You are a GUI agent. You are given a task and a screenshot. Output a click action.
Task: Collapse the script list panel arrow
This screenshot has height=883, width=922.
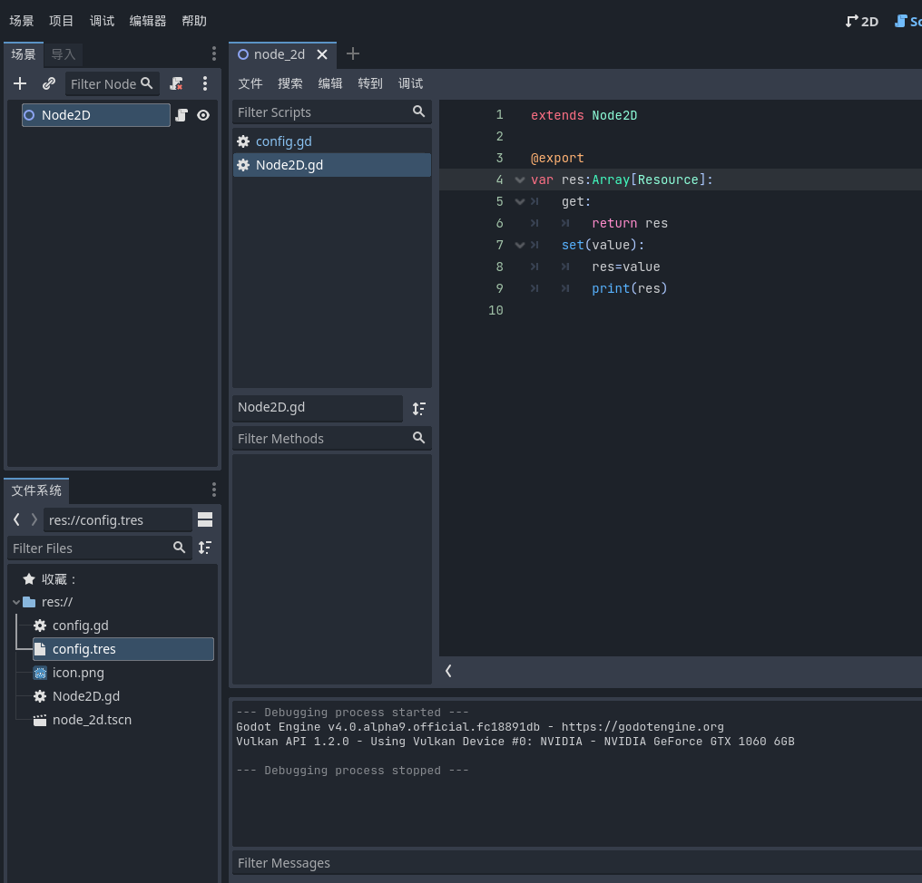448,671
